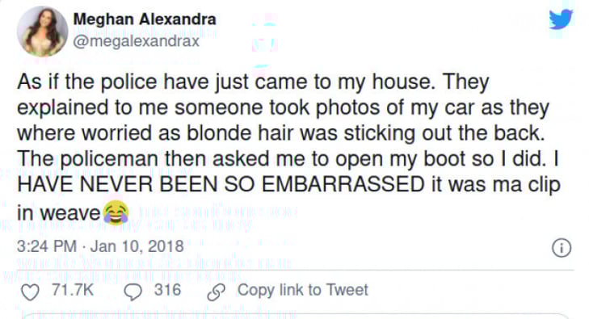This screenshot has height=319, width=589.
Task: Click the line "where worried as blonde hair"
Action: [x=281, y=133]
